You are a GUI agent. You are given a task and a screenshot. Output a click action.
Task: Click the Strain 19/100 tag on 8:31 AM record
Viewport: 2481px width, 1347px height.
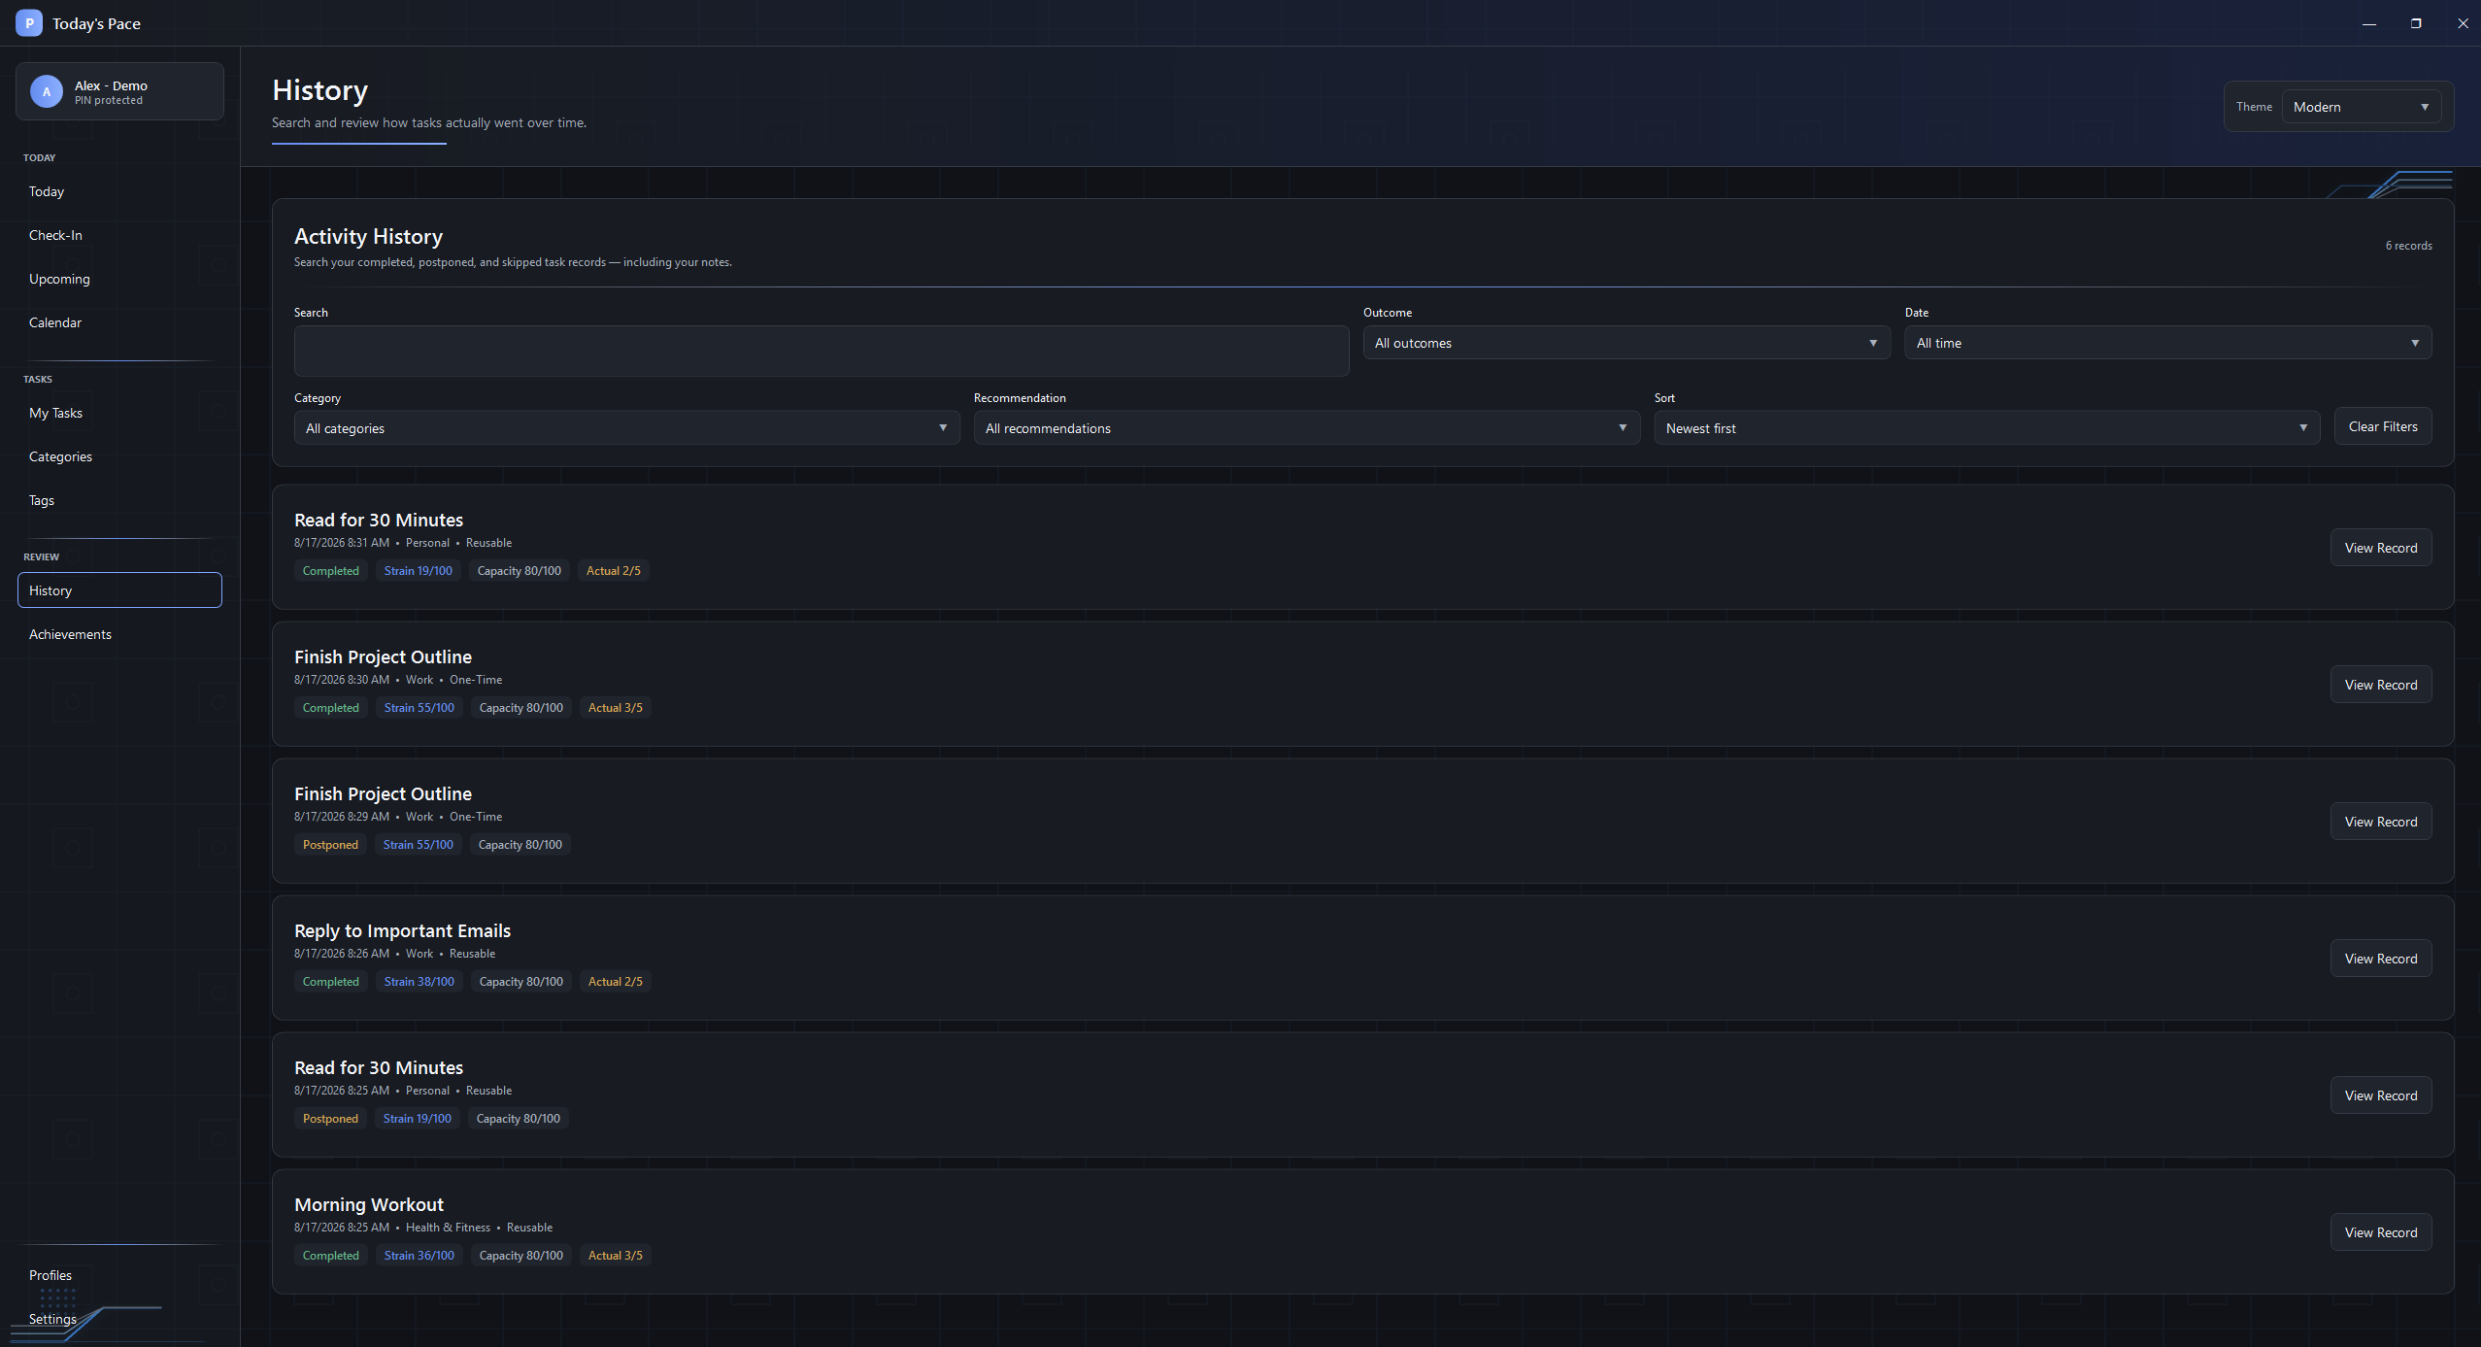coord(419,571)
